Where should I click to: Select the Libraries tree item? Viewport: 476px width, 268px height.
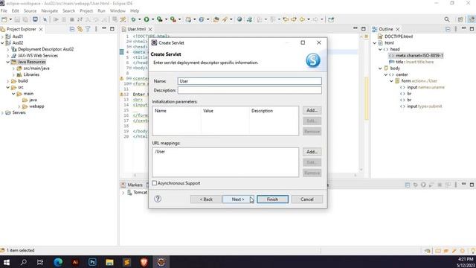click(x=31, y=74)
